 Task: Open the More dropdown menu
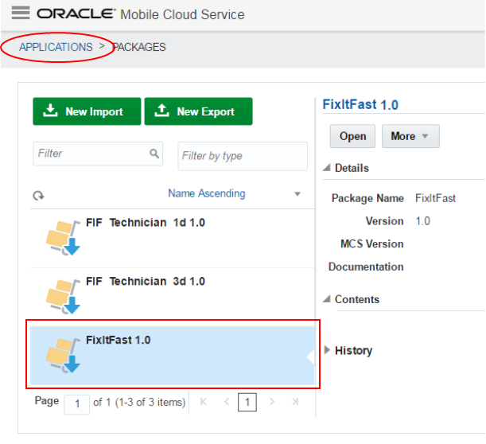pyautogui.click(x=410, y=136)
